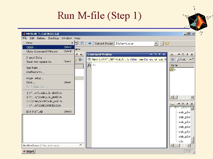
Task: Expand details panel arrow for Untitled3.asv
Action: point(81,145)
